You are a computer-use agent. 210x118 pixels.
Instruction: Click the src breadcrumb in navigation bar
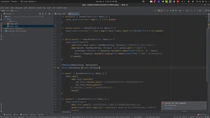[x=8, y=11]
